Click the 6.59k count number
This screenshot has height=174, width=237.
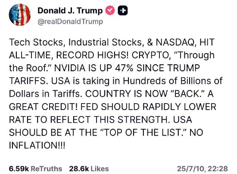19,169
